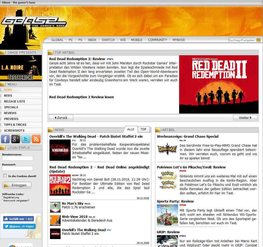Open 'Red Dead Online angekündigt' news headline
263x247 pixels.
pos(99,169)
